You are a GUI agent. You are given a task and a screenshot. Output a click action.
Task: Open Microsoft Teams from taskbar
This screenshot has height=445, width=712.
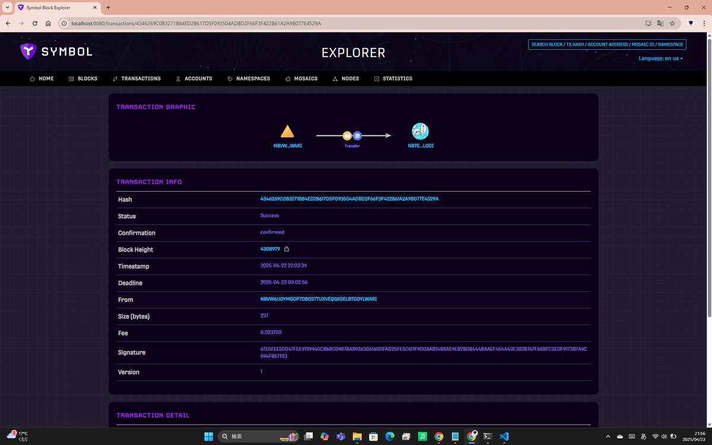tap(341, 436)
